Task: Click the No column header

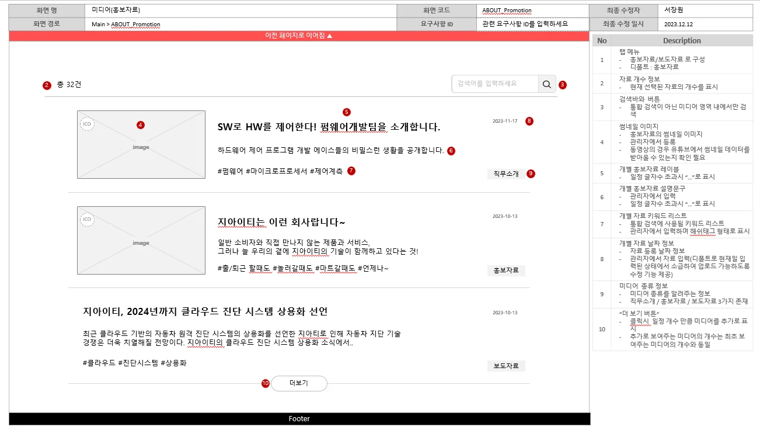Action: point(602,40)
